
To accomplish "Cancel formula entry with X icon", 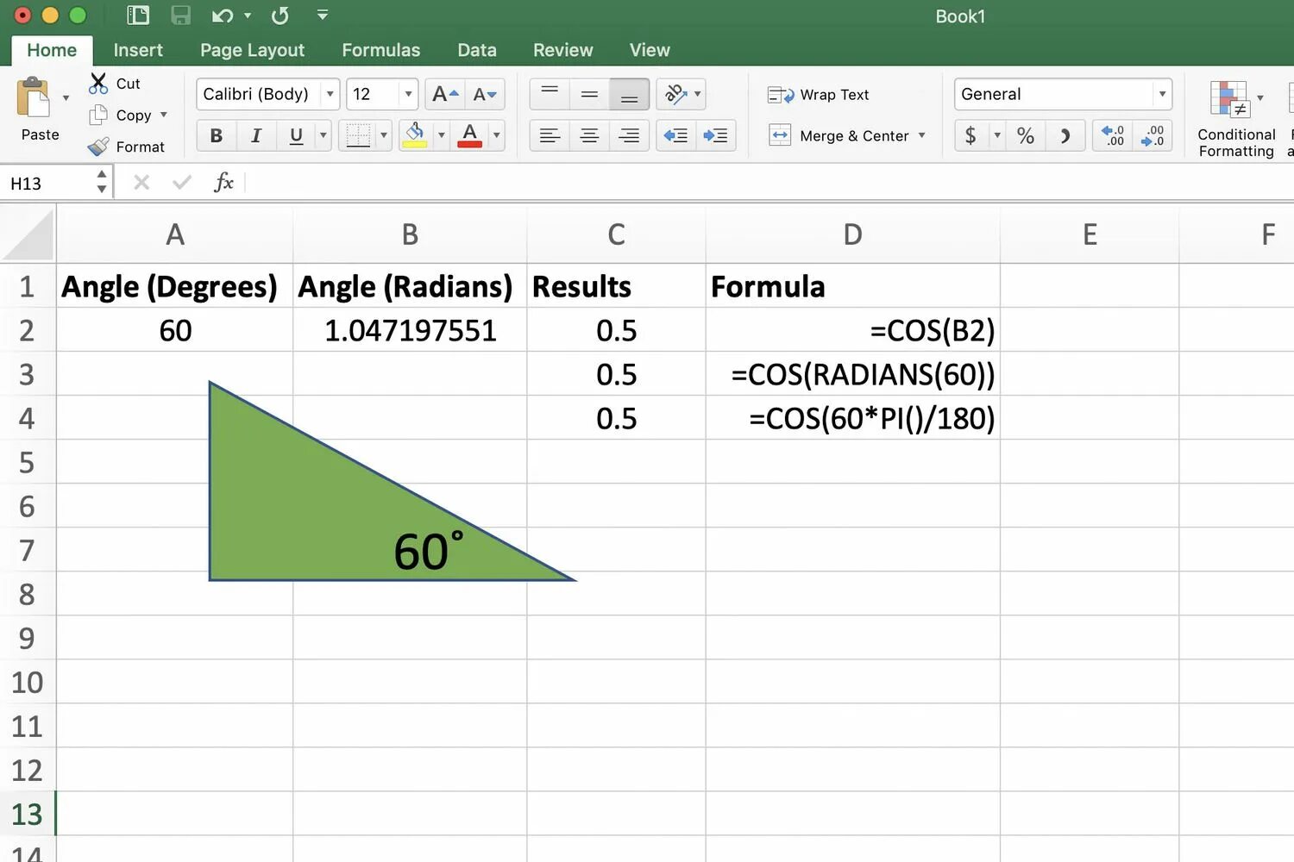I will coord(141,182).
